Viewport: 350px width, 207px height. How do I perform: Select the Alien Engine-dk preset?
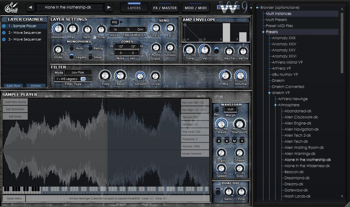point(298,123)
